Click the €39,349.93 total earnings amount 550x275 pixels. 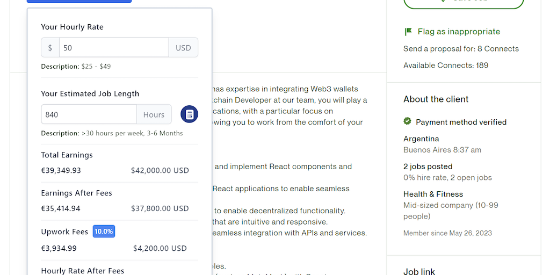[x=61, y=171]
